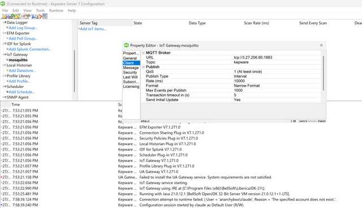Click Add Log Group link
The image size is (362, 208).
click(x=23, y=28)
